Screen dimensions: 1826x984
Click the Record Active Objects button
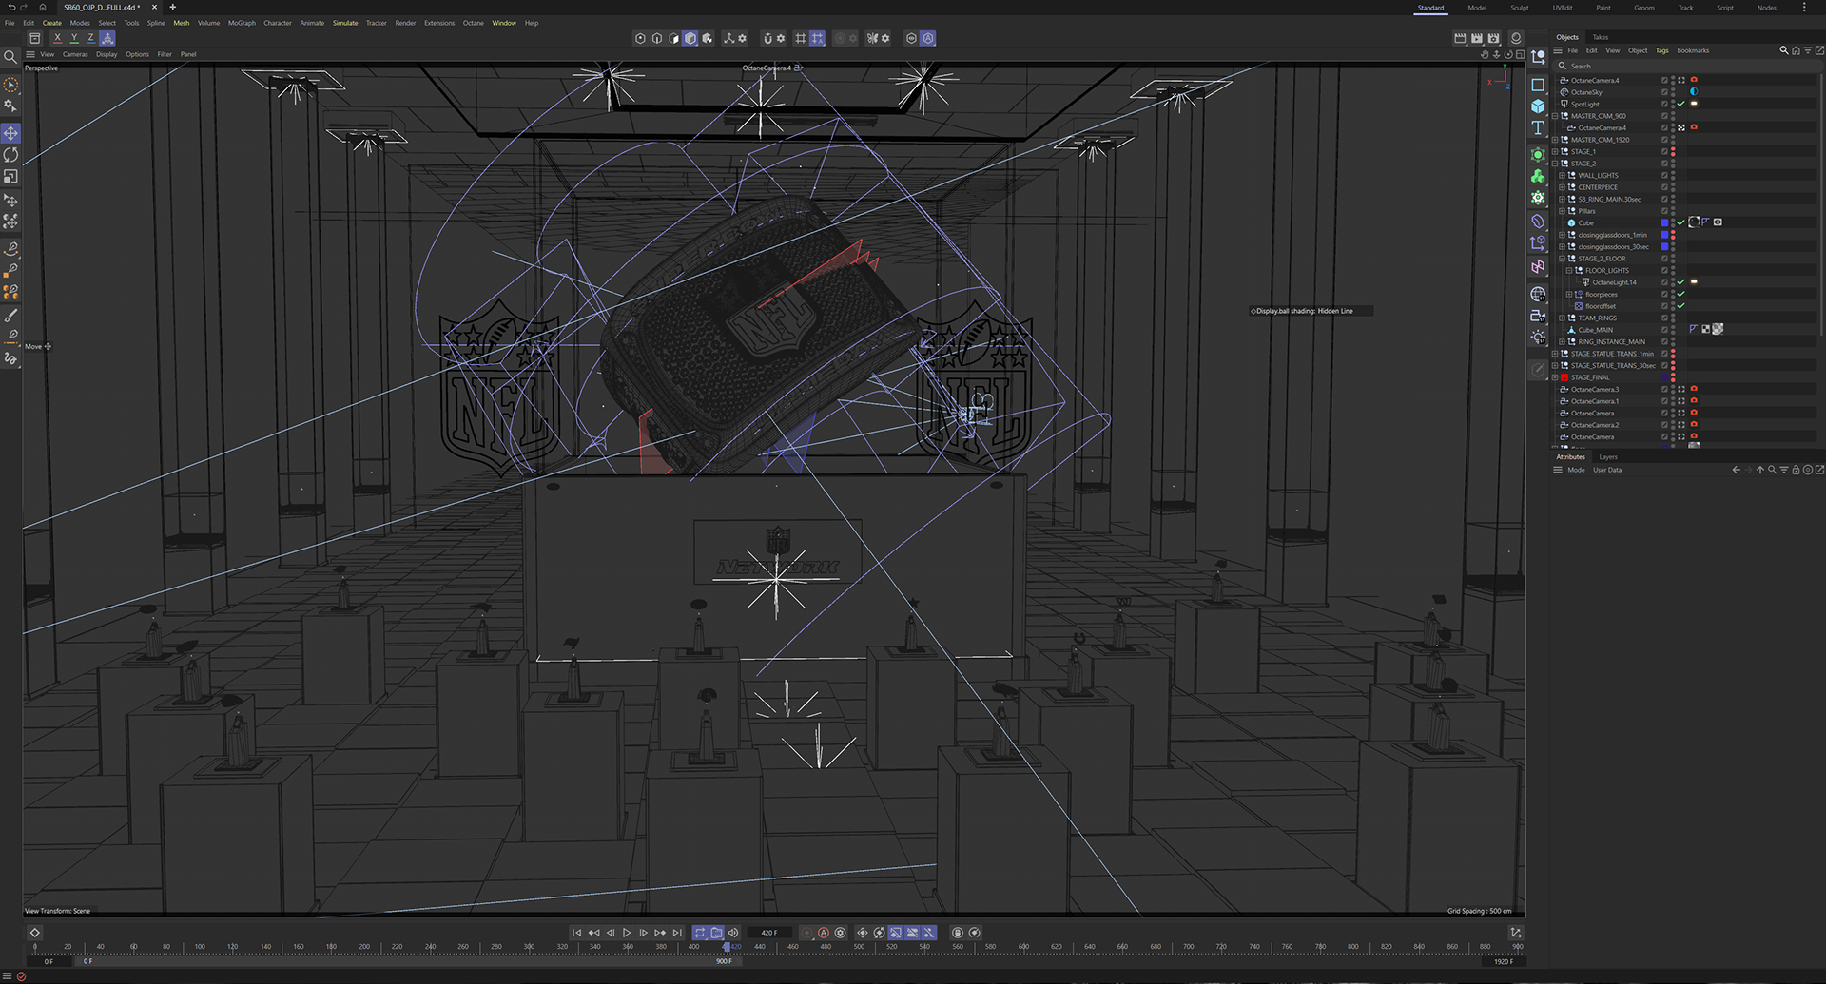(x=807, y=933)
